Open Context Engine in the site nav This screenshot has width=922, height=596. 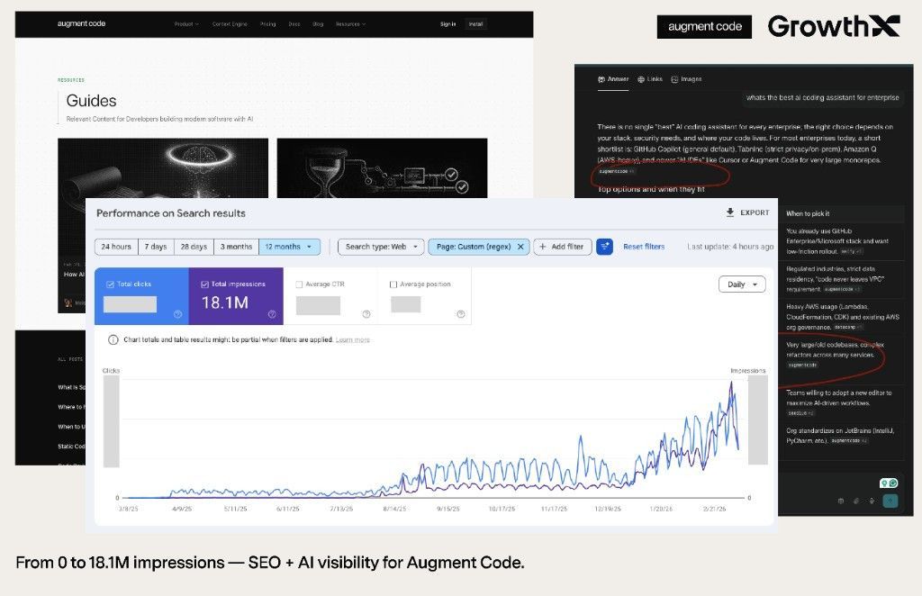point(230,24)
